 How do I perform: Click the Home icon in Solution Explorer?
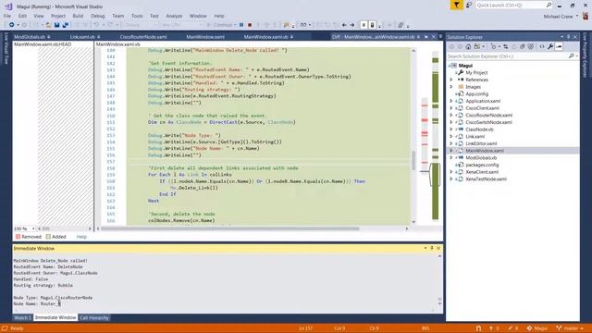click(x=468, y=46)
